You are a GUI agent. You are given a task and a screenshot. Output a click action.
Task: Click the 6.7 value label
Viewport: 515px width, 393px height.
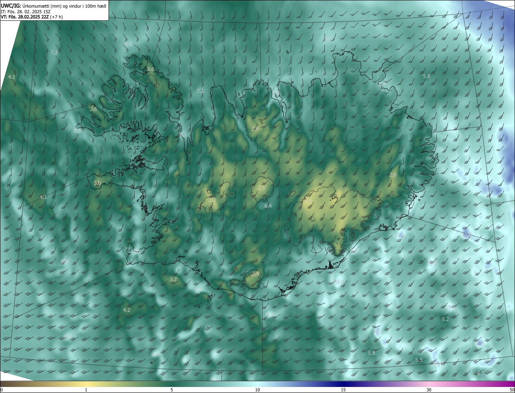point(481,374)
